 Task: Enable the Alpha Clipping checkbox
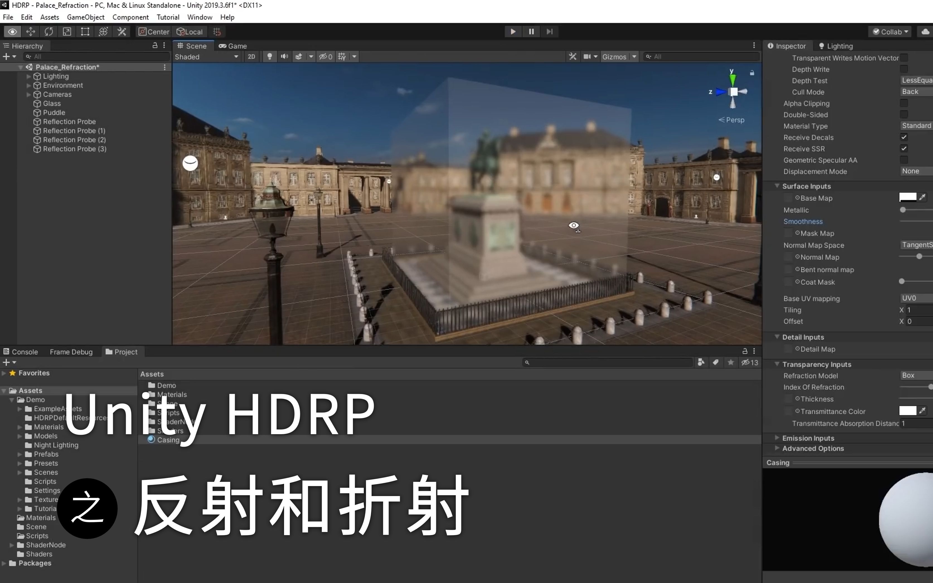pos(904,103)
